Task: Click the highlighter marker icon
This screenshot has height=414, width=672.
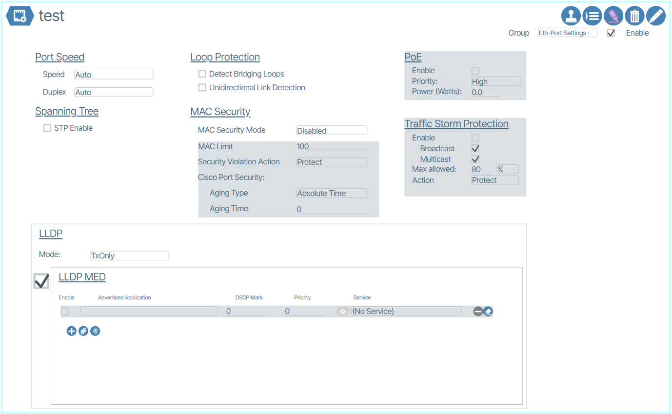Action: click(x=613, y=16)
